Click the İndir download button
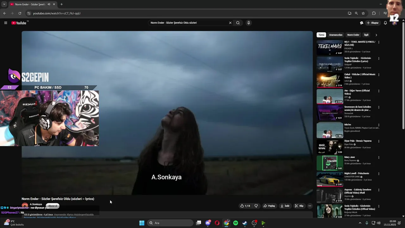Viewport: 405px width, 228px height. click(285, 206)
